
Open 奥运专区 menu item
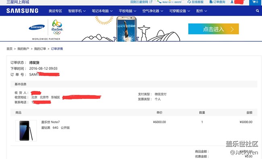point(55,11)
